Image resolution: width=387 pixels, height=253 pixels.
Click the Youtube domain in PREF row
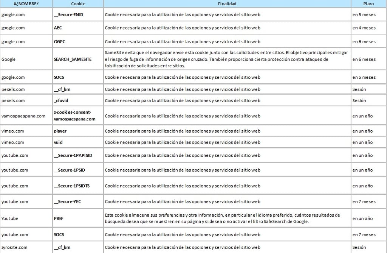click(10, 219)
